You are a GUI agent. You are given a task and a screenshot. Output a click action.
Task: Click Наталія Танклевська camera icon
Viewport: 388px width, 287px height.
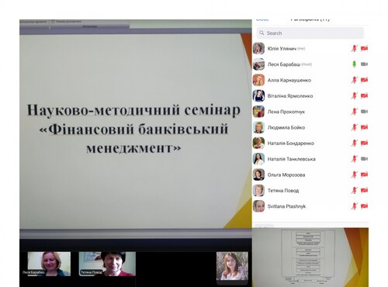coord(364,159)
